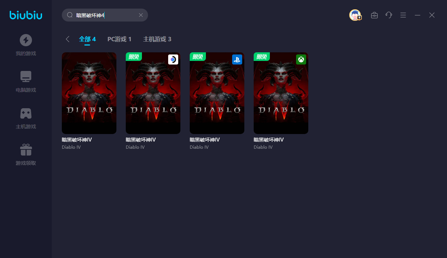This screenshot has width=447, height=258.
Task: Open Diablo IV cover with Xbox badge
Action: click(x=281, y=93)
